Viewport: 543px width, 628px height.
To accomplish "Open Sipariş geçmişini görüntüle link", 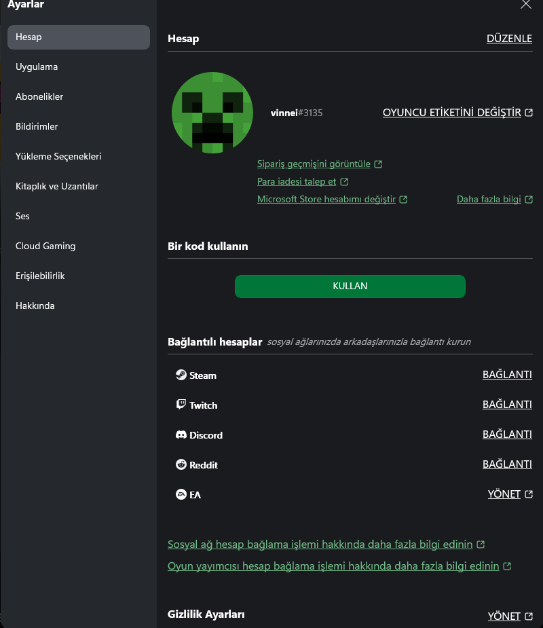I will (314, 164).
